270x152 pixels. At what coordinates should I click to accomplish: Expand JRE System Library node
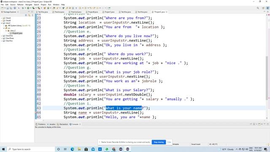[4, 25]
